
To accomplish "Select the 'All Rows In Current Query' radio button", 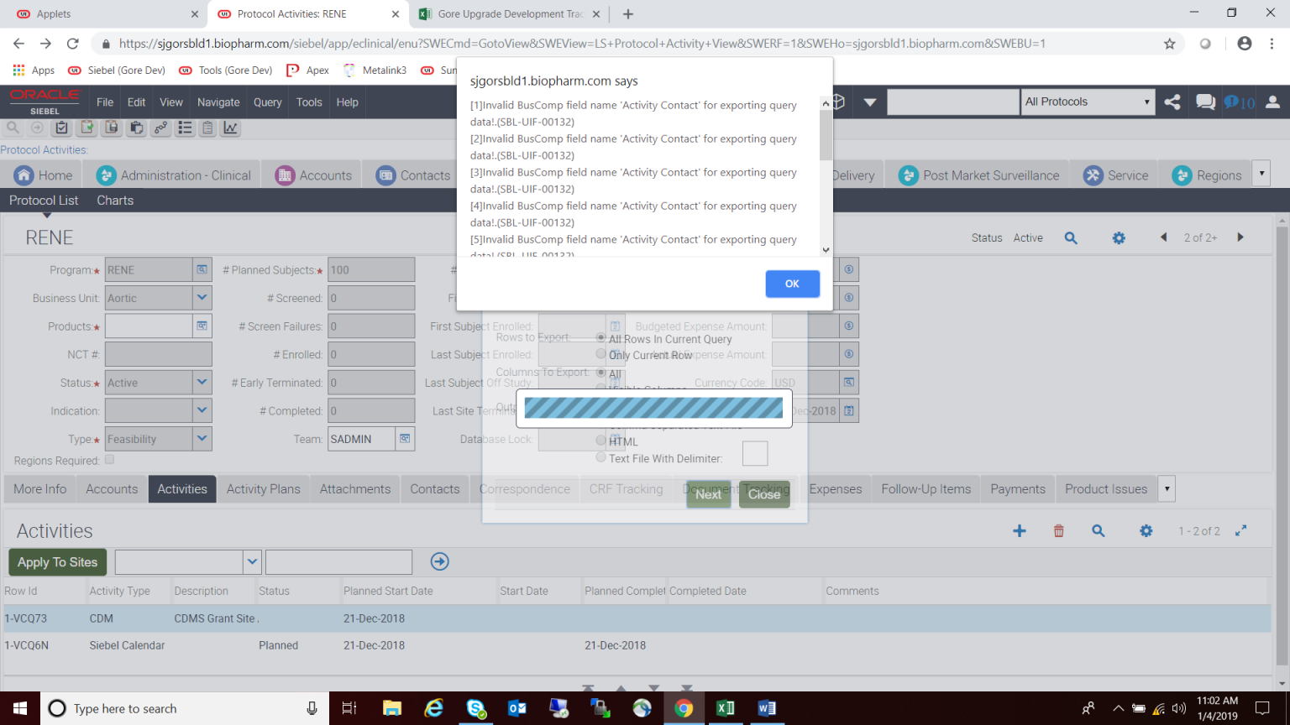I will (600, 338).
